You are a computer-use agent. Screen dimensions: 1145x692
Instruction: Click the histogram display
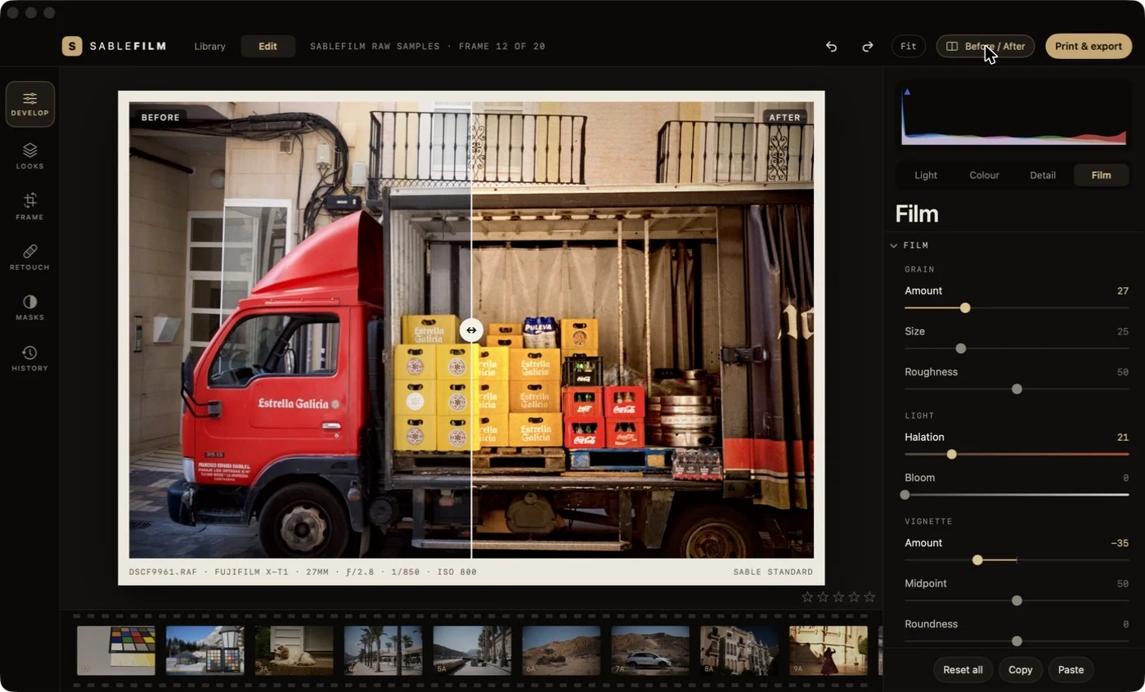coord(1014,115)
